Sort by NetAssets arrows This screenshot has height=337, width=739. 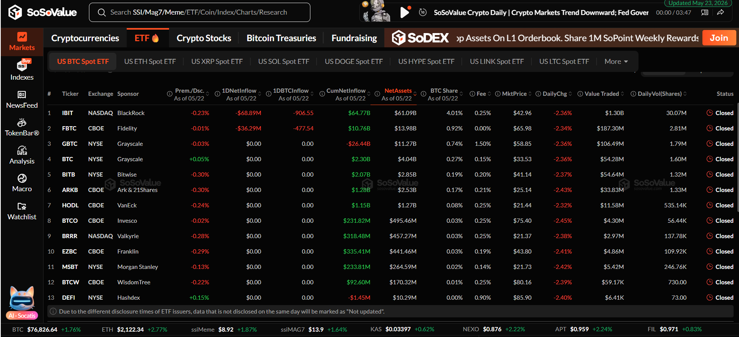click(415, 94)
